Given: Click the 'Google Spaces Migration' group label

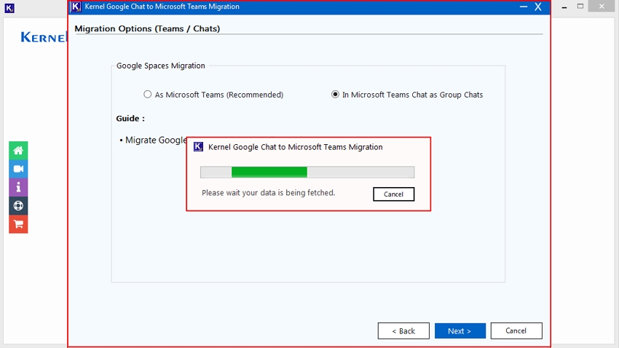Looking at the screenshot, I should tap(161, 66).
